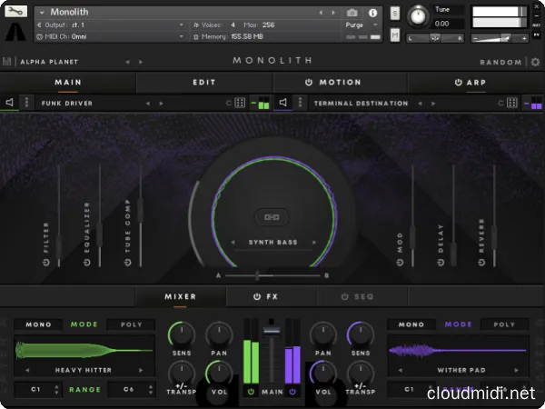Set layer A to POLY mode

pyautogui.click(x=132, y=324)
